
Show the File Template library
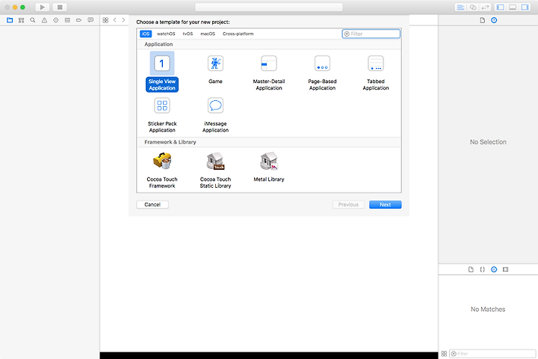click(x=471, y=270)
